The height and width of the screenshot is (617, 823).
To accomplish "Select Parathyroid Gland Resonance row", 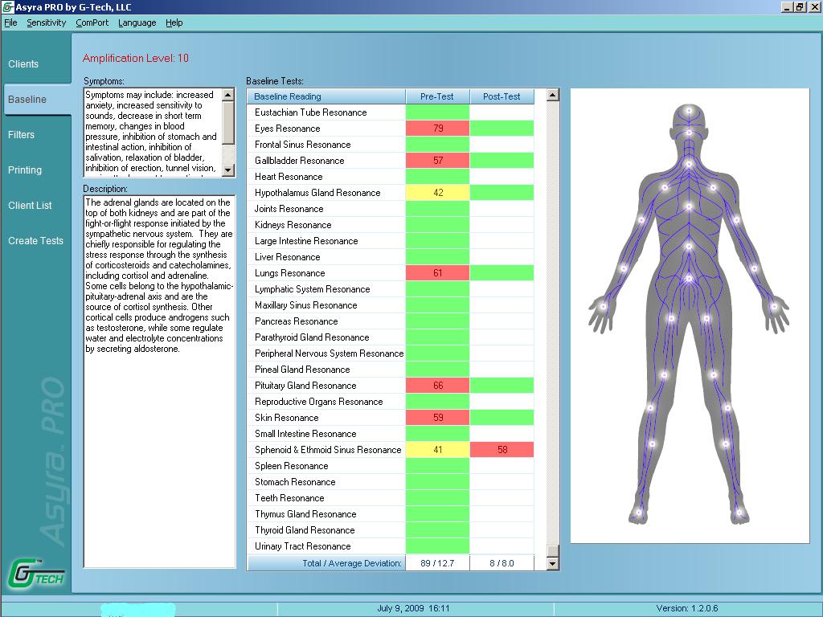I will point(391,337).
